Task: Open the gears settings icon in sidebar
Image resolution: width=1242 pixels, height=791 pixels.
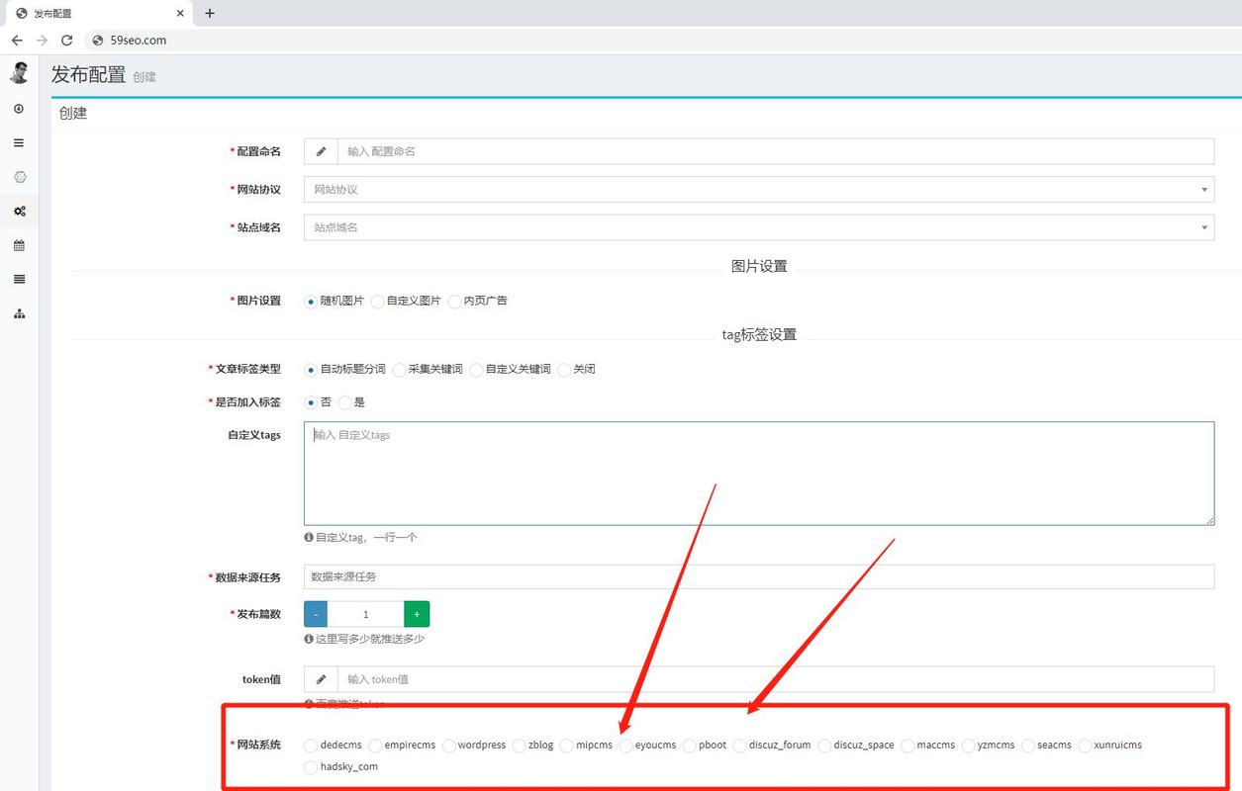Action: point(18,211)
